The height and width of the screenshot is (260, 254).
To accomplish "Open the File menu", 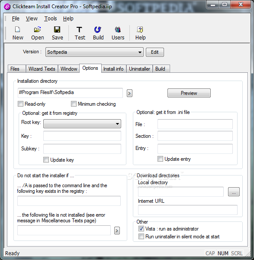I will tap(16, 19).
